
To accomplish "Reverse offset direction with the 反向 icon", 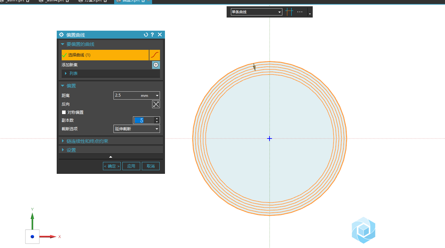I will [x=156, y=104].
